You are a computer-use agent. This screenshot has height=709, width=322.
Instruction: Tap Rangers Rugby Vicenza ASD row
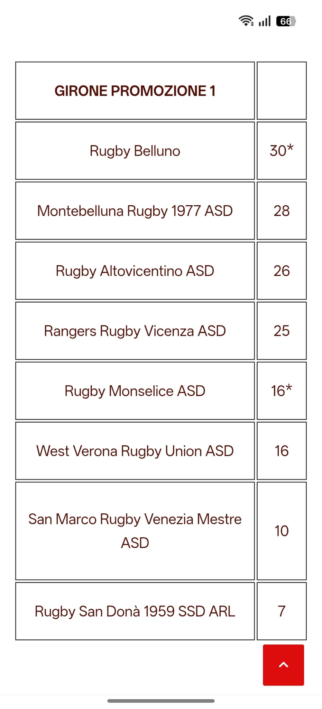coord(135,331)
